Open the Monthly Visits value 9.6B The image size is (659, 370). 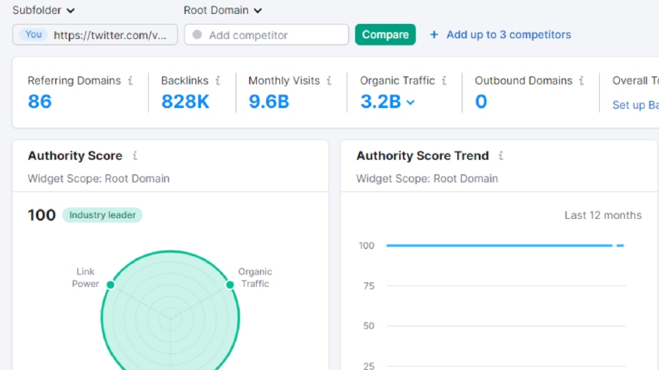tap(269, 101)
